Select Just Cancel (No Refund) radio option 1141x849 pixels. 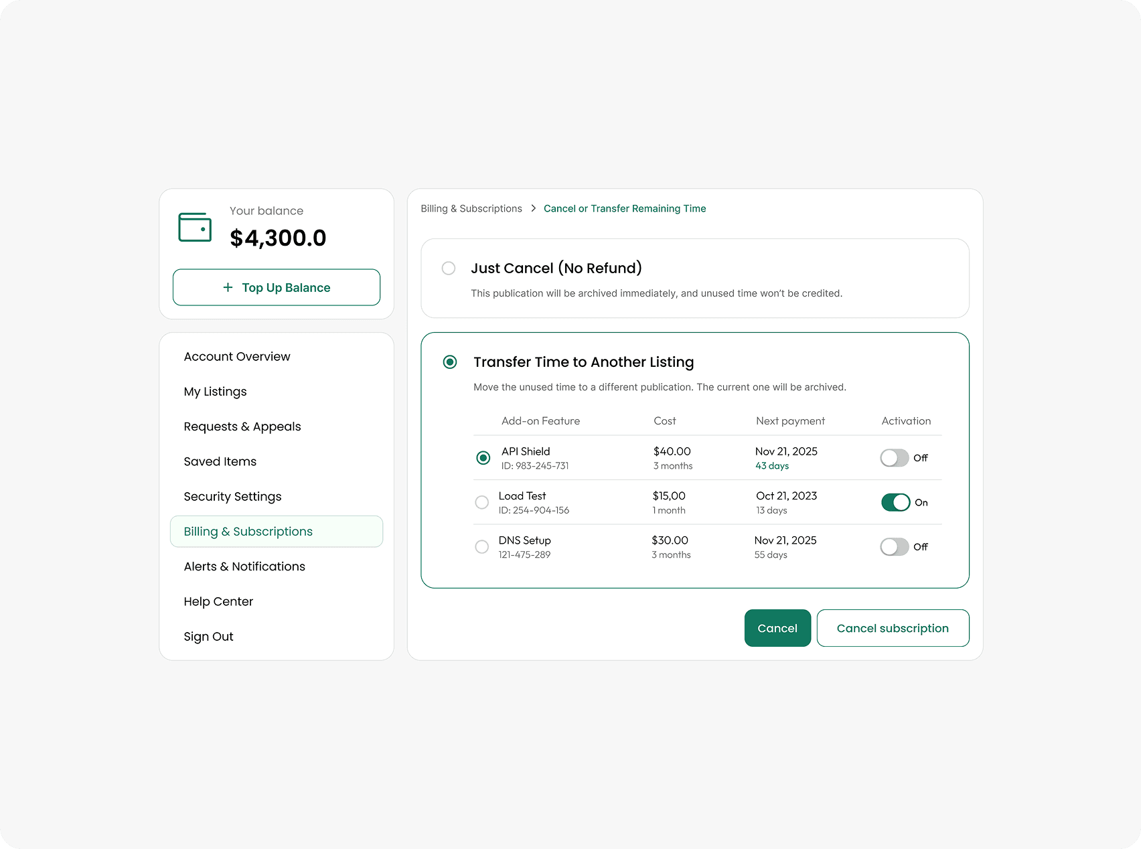449,268
